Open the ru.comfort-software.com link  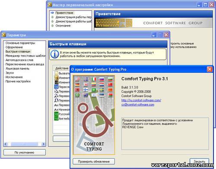(141, 100)
